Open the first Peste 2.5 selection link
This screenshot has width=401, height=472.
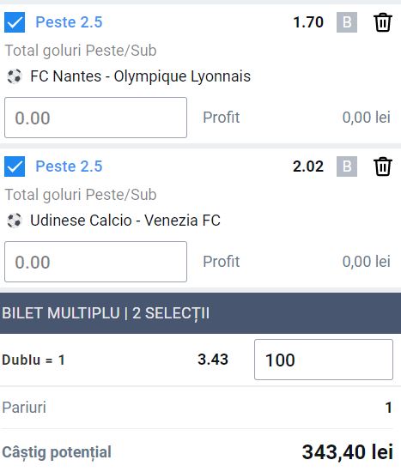click(x=69, y=22)
